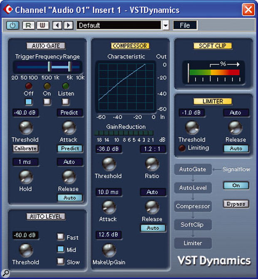Toggle the signal flow On button

pos(236,185)
